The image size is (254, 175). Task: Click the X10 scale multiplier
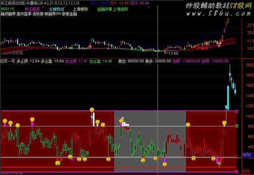(x=246, y=172)
